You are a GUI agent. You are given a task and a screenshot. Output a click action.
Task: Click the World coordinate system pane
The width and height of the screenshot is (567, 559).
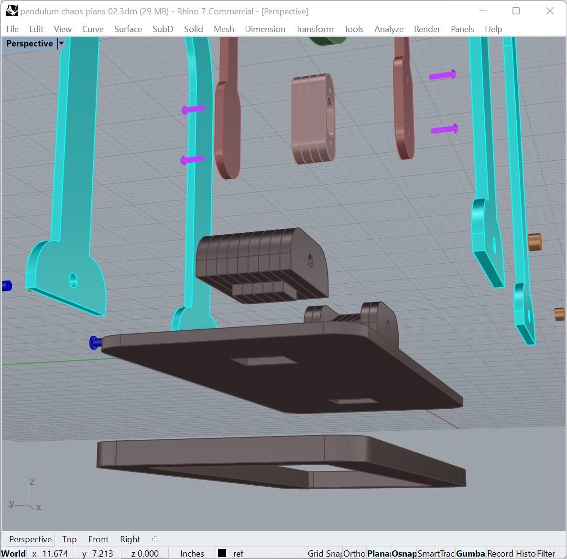tap(14, 553)
